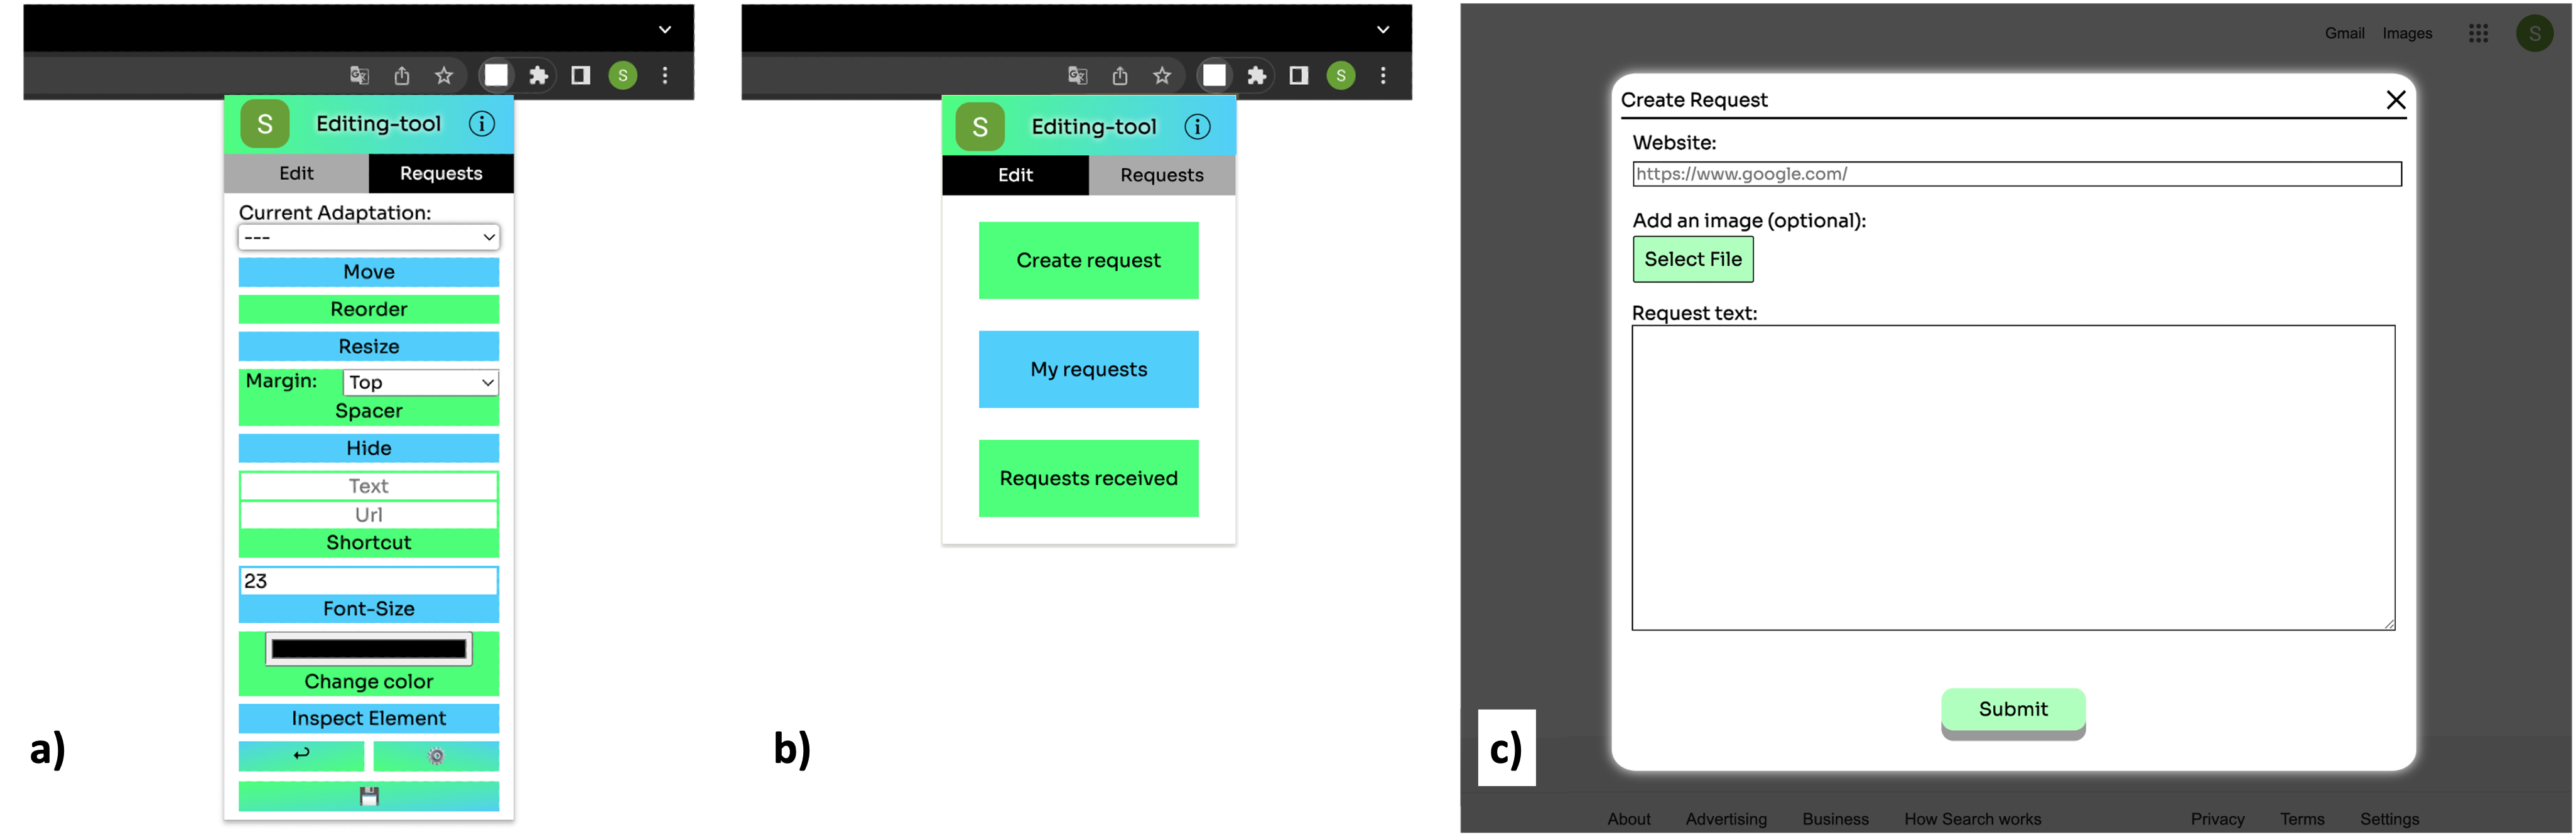The height and width of the screenshot is (837, 2576).
Task: Click the Inspect Element button
Action: click(x=368, y=717)
